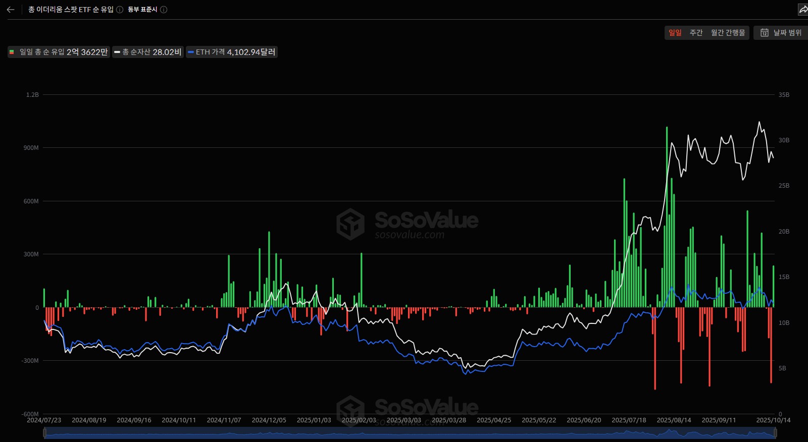
Task: Click the 2025/08/14 date label
Action: pyautogui.click(x=674, y=420)
